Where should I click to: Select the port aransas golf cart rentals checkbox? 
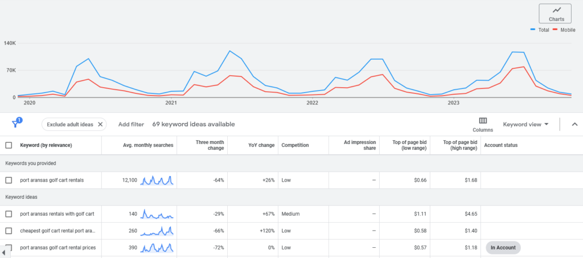[x=9, y=181]
